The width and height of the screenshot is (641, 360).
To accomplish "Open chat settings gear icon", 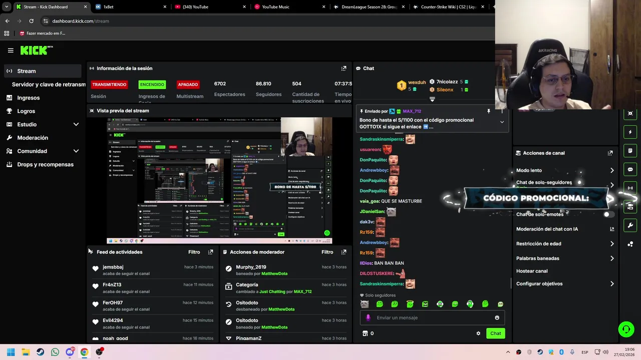I will pos(478,333).
